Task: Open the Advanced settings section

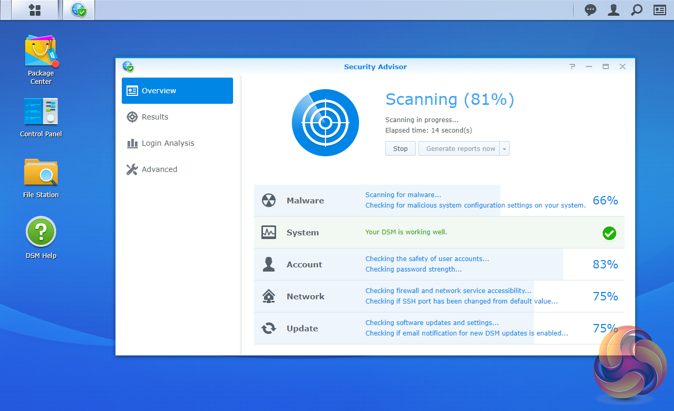Action: [x=159, y=169]
